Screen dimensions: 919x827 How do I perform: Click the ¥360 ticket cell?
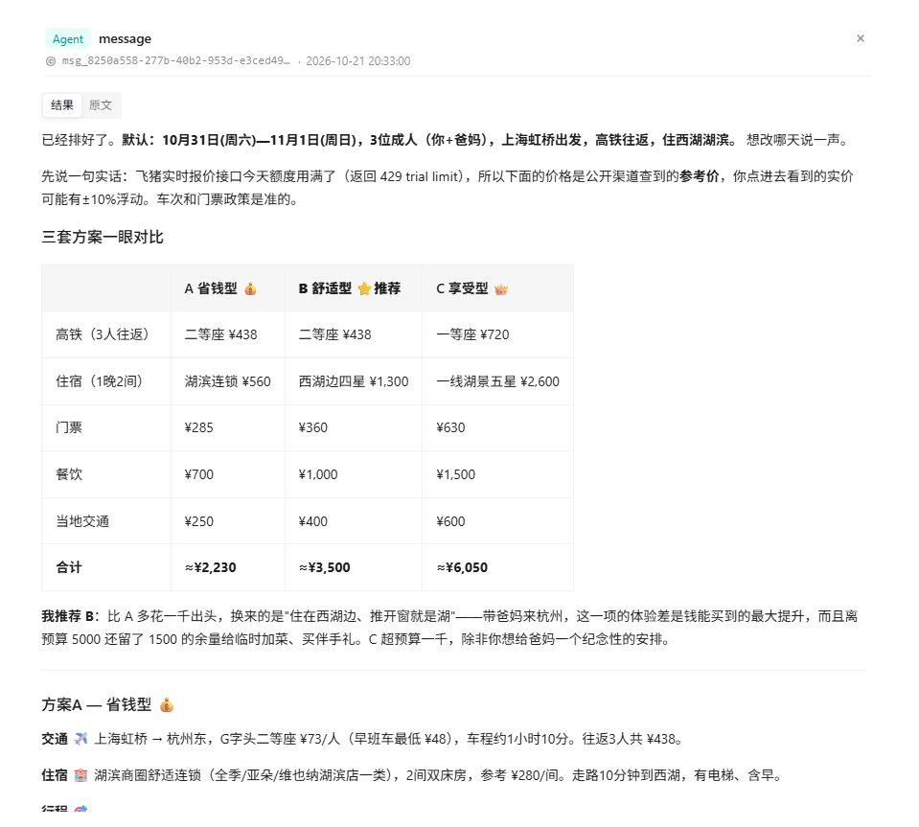point(354,427)
